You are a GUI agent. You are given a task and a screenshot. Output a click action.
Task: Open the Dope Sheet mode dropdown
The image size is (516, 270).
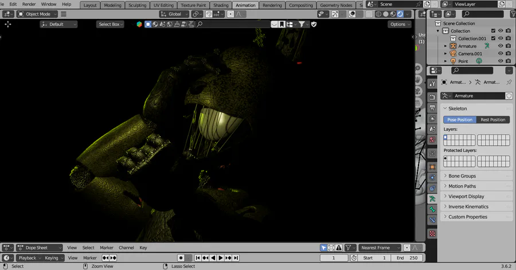click(x=40, y=248)
